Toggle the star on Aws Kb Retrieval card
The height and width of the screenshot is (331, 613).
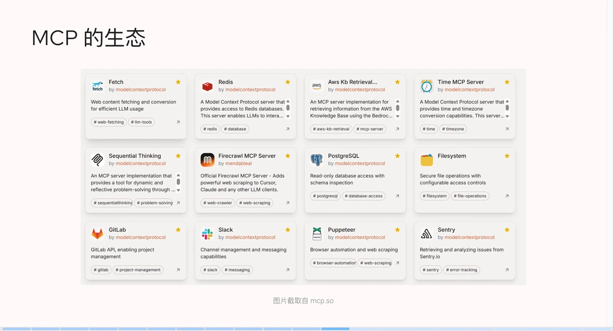click(x=397, y=82)
